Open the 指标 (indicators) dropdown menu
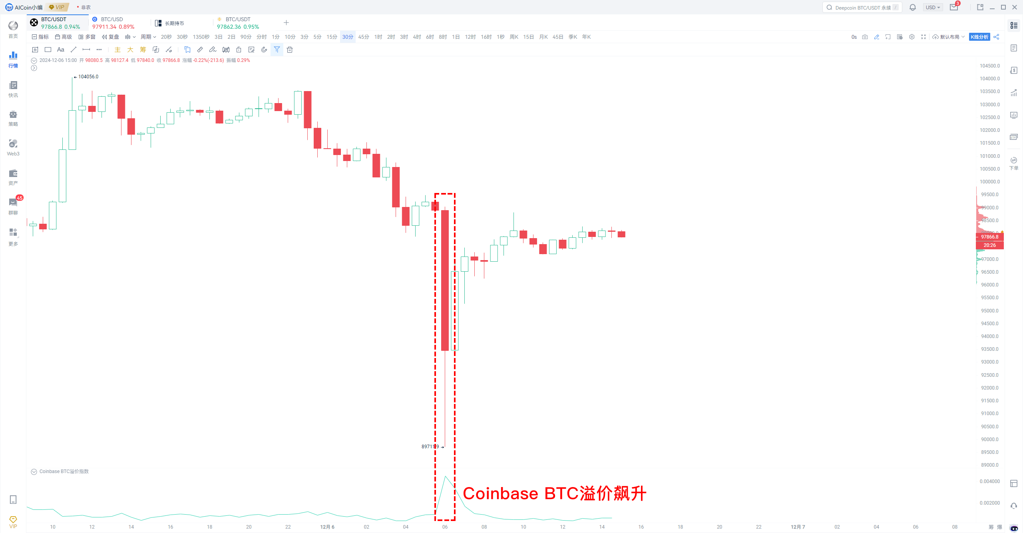 [x=45, y=36]
